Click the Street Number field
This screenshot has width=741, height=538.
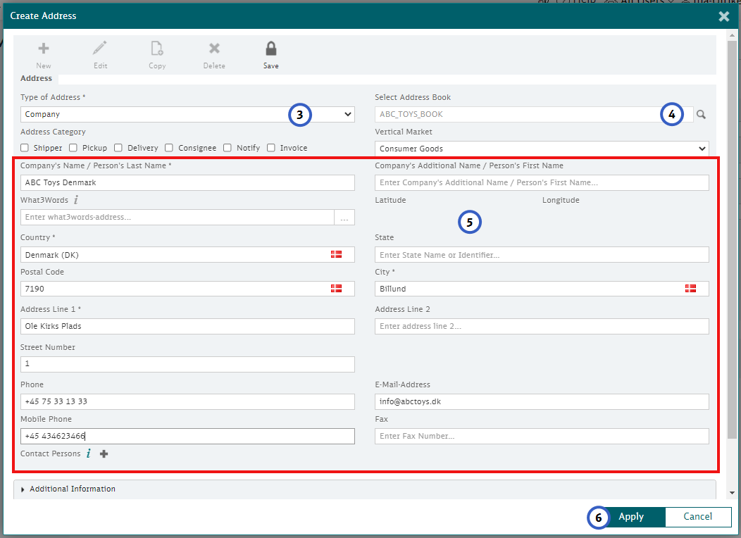[187, 364]
